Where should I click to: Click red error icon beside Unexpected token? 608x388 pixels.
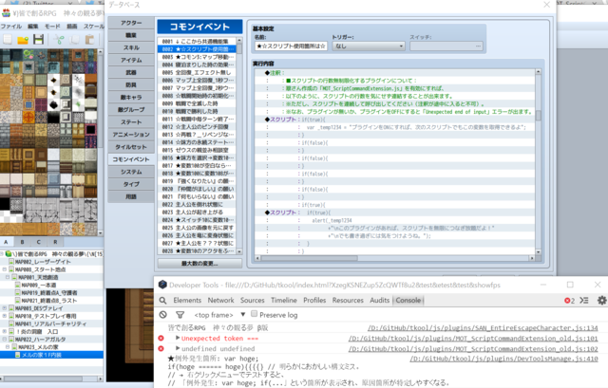coord(161,339)
